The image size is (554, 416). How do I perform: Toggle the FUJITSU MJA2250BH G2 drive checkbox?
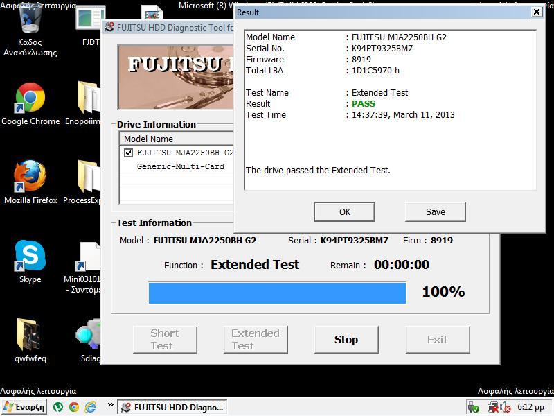pos(128,153)
